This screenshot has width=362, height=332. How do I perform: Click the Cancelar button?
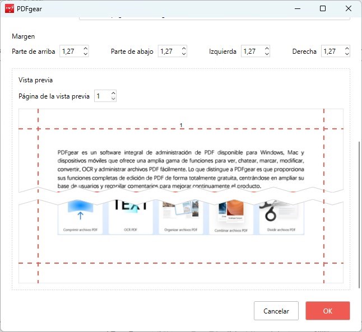(x=276, y=311)
